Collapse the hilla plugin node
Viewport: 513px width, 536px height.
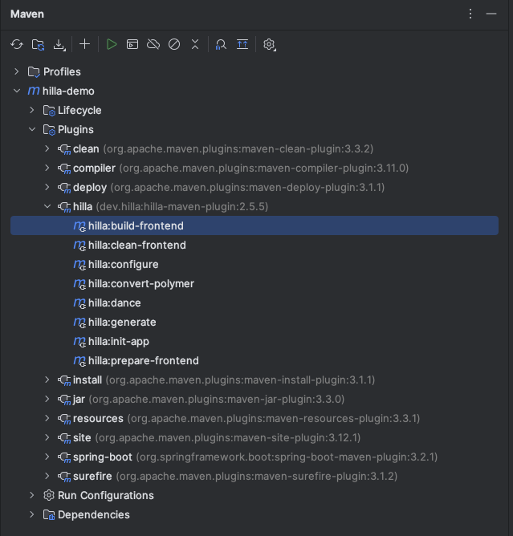47,206
